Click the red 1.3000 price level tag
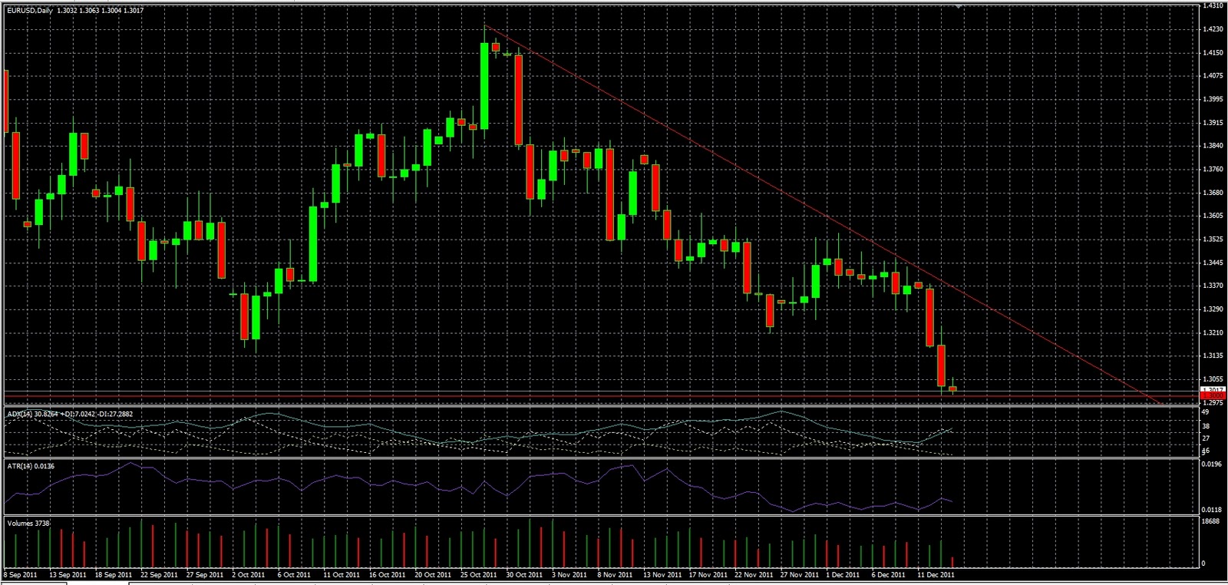Viewport: 1228px width, 585px height. [1213, 396]
